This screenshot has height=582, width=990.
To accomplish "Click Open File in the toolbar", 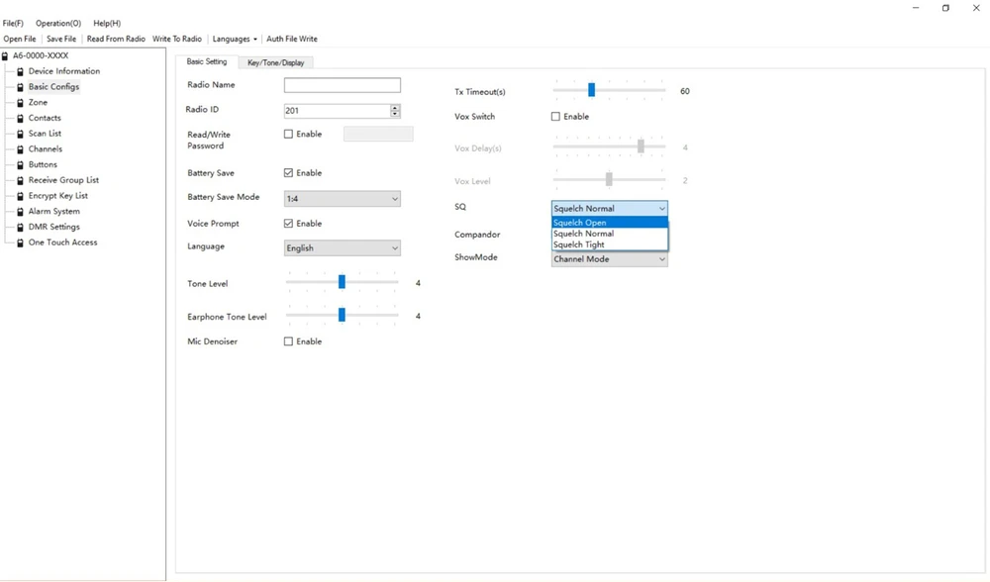I will pos(20,40).
